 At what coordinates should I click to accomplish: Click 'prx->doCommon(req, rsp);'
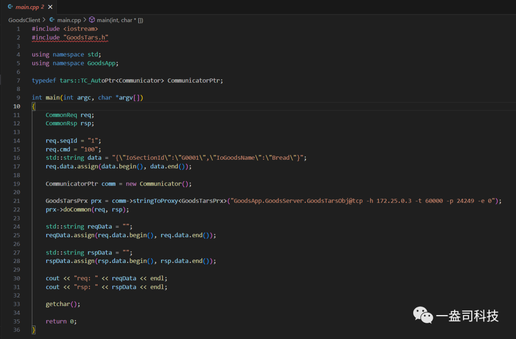87,209
